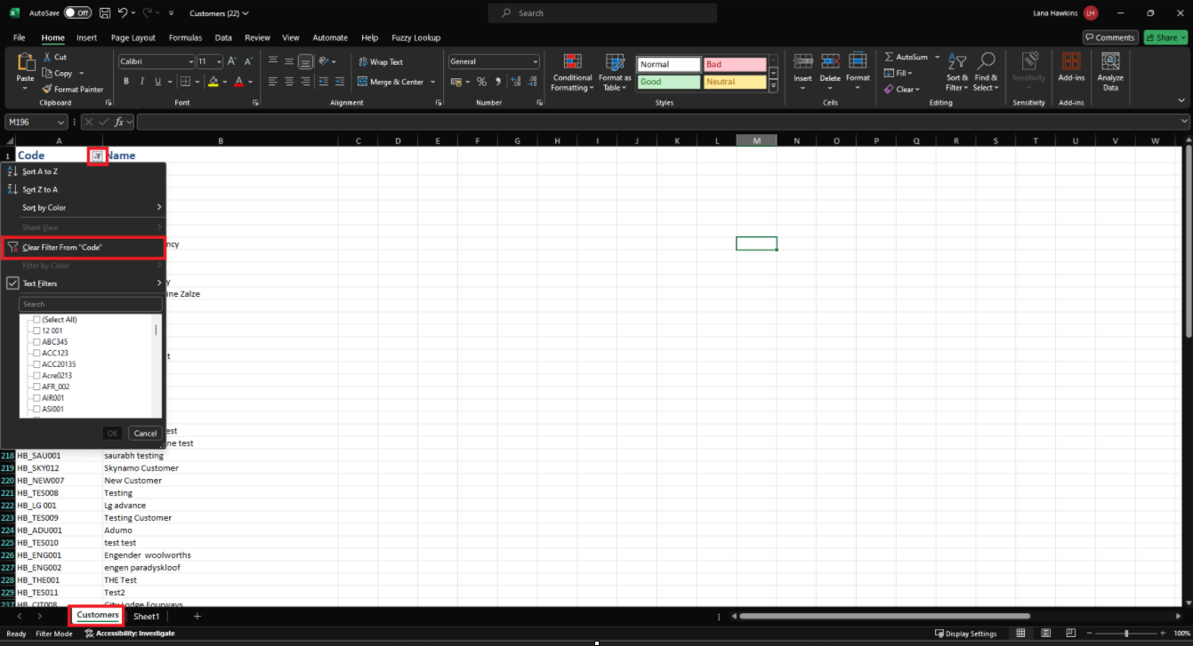Expand the General number format dropdown

(x=535, y=62)
